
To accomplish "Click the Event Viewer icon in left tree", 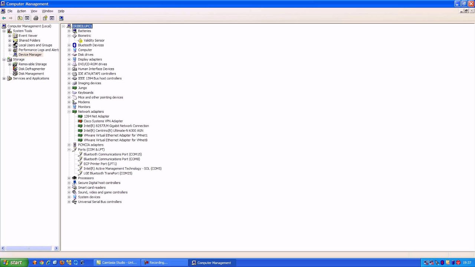I will pos(15,36).
